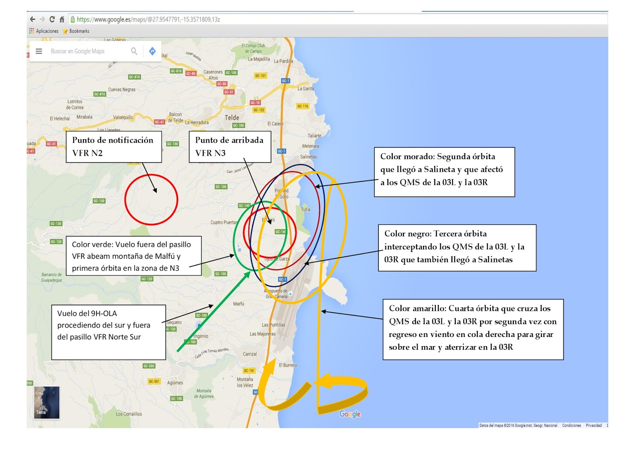Screen dimensions: 638x451
Task: Click the GC-550 road shield
Action: 149,366
